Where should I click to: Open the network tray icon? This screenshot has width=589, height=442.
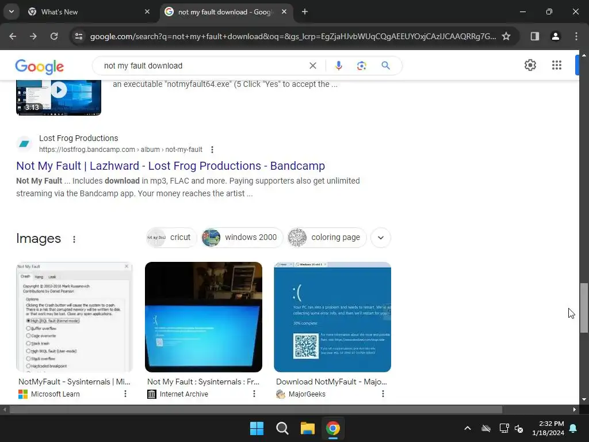coord(504,428)
